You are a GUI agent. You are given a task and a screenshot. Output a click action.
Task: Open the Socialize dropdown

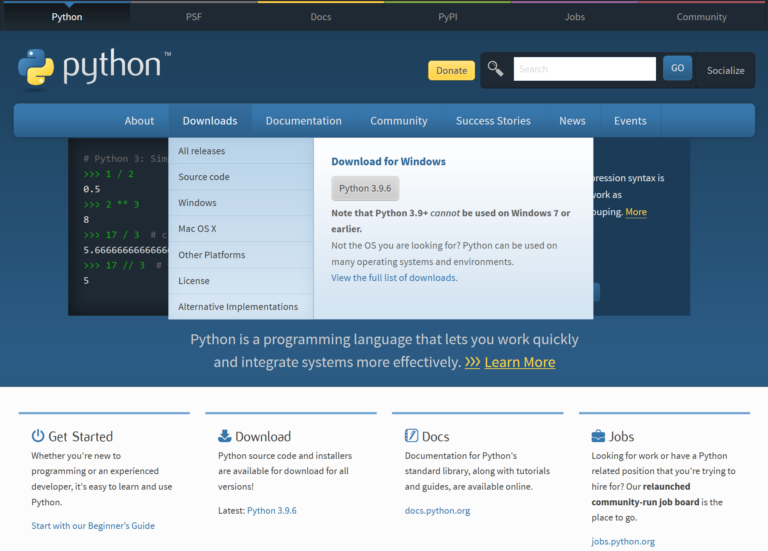(x=725, y=70)
